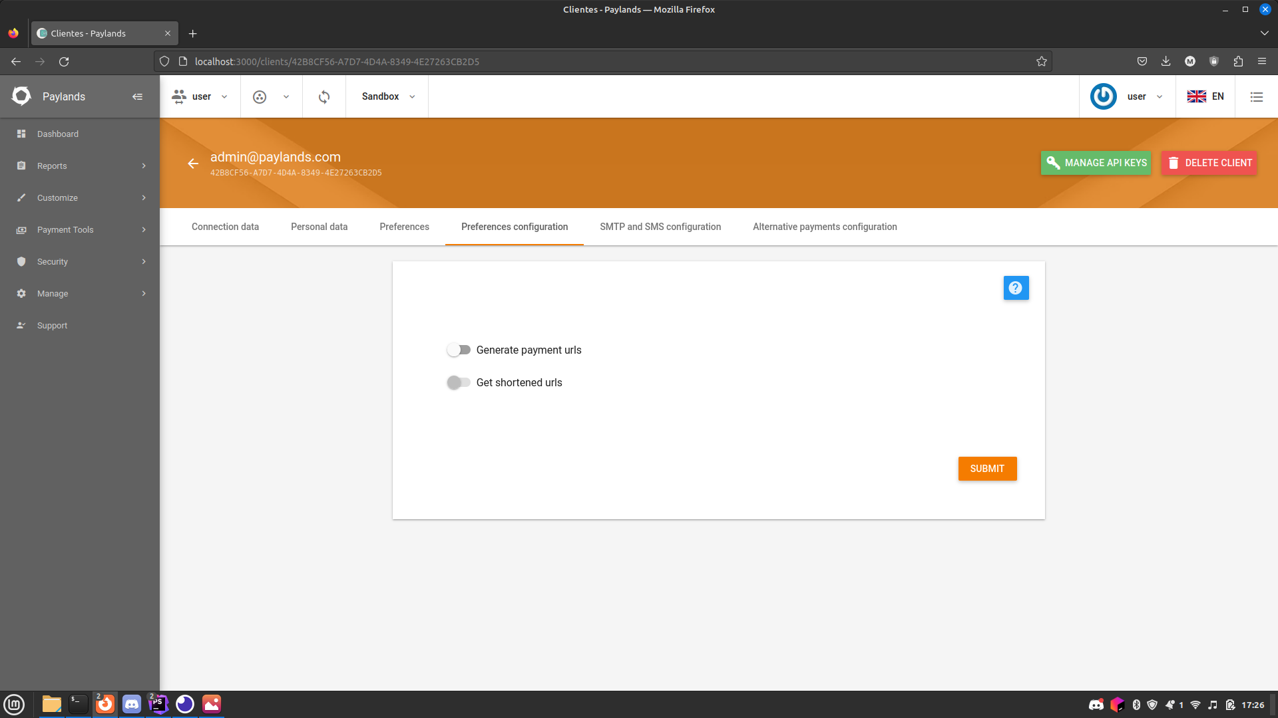The image size is (1278, 718).
Task: Expand the Security menu
Action: tap(80, 261)
